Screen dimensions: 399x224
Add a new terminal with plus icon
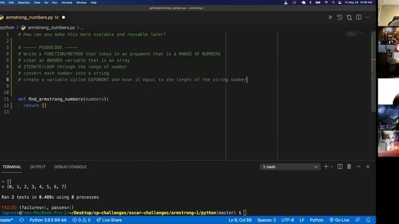coord(326,167)
